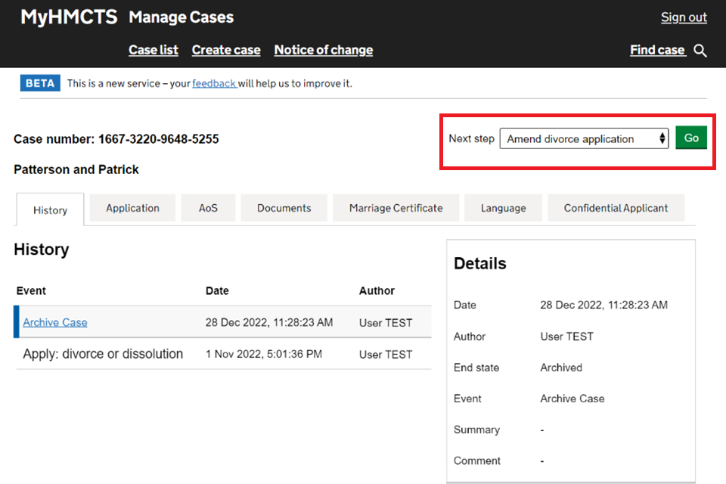
Task: Switch to the Application tab
Action: coord(132,208)
